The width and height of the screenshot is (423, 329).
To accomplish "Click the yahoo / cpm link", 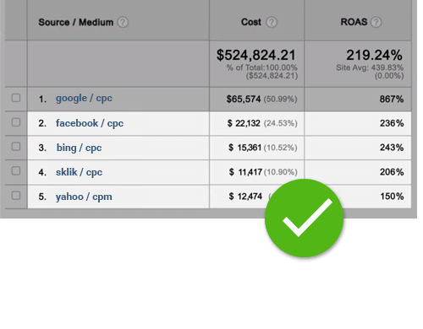I will point(84,197).
